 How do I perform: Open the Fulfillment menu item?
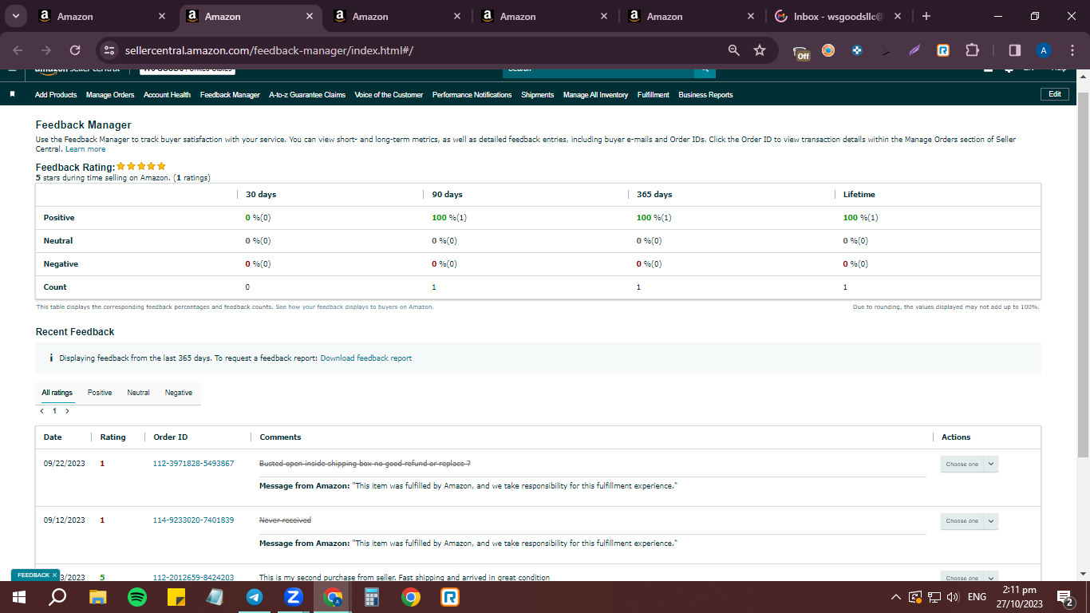[x=654, y=95]
